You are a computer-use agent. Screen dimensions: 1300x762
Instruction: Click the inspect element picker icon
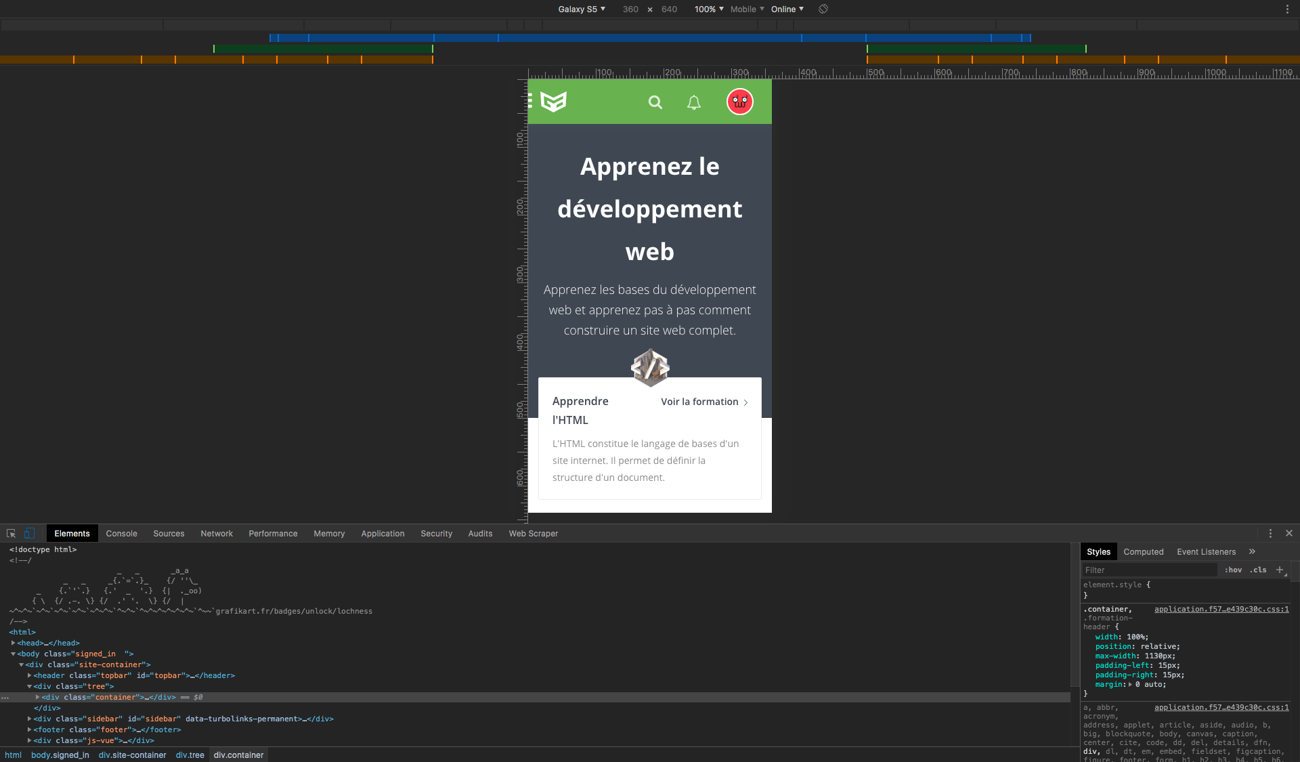11,534
